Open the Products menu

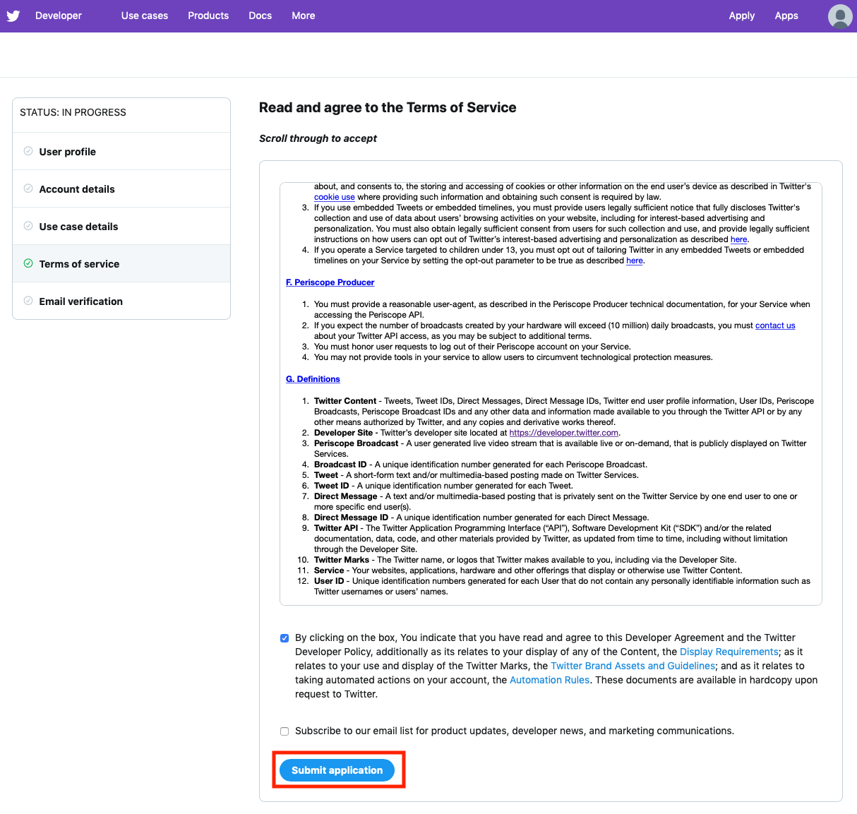208,16
